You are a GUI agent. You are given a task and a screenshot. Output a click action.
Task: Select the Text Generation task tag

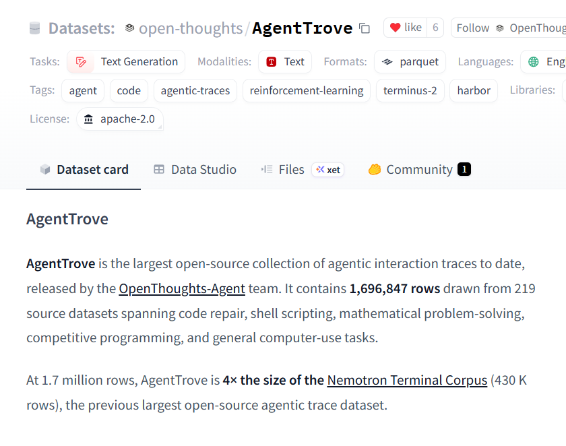[x=126, y=62]
